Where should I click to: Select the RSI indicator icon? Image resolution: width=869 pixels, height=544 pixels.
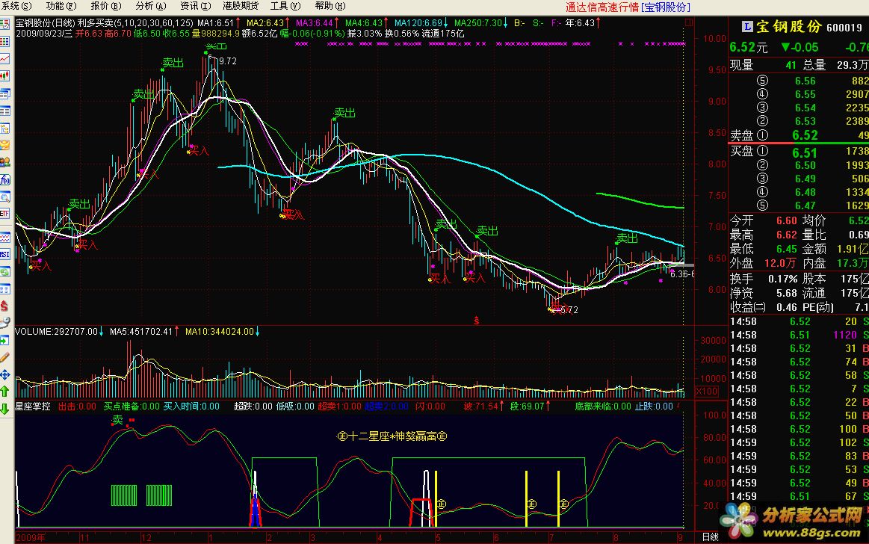[4, 255]
